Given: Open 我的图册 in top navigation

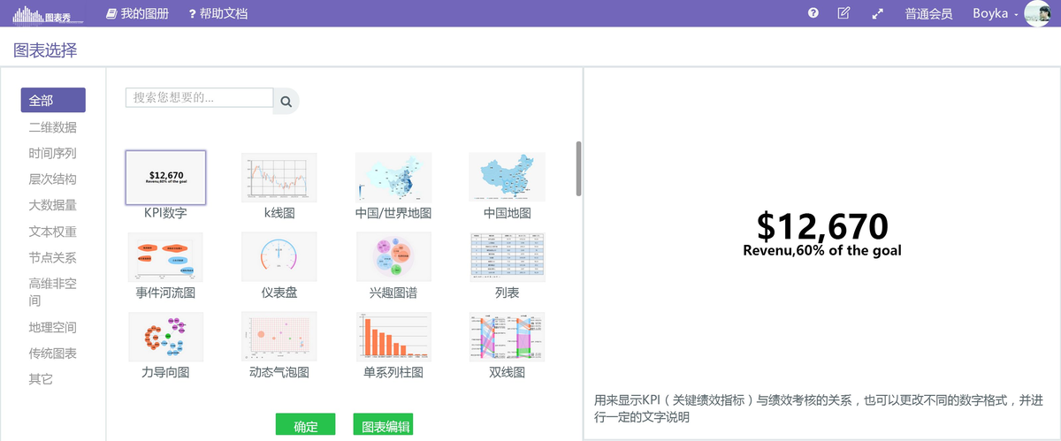Looking at the screenshot, I should 137,13.
